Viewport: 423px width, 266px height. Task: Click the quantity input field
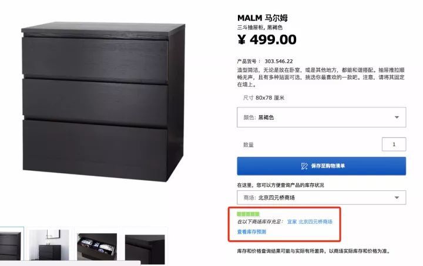click(x=394, y=144)
